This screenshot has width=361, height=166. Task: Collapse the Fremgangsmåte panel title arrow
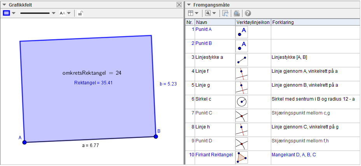click(188, 5)
